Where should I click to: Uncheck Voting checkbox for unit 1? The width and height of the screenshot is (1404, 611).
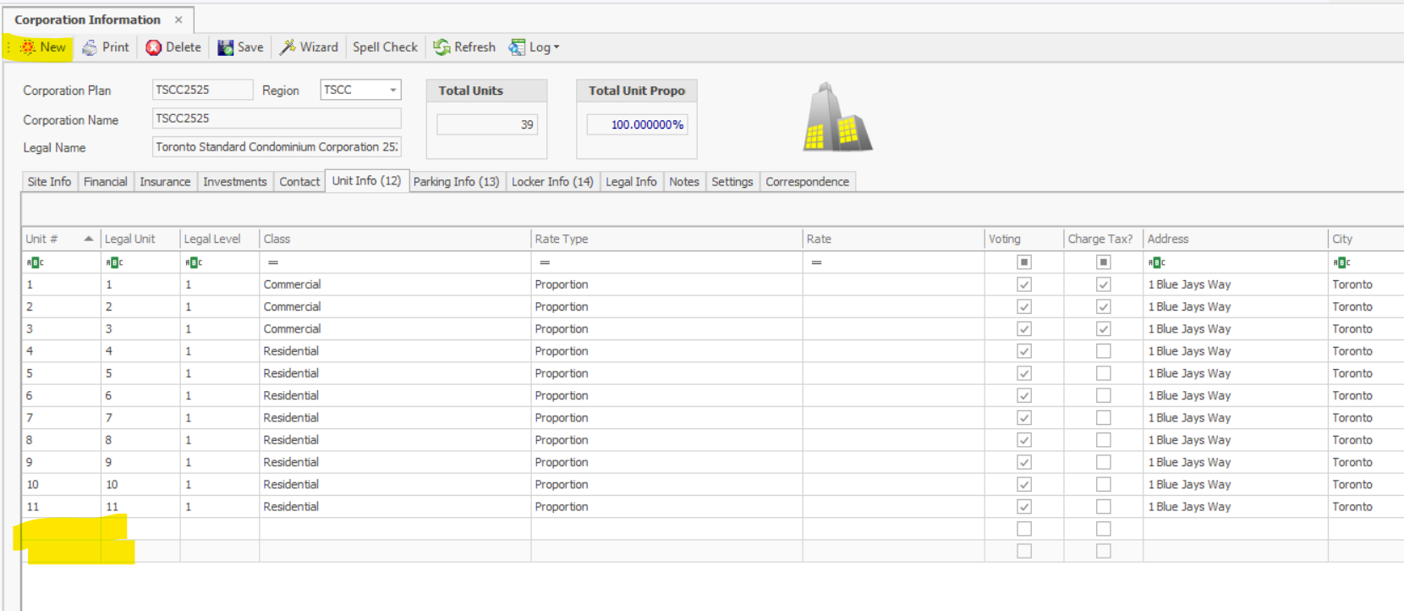(x=1023, y=285)
